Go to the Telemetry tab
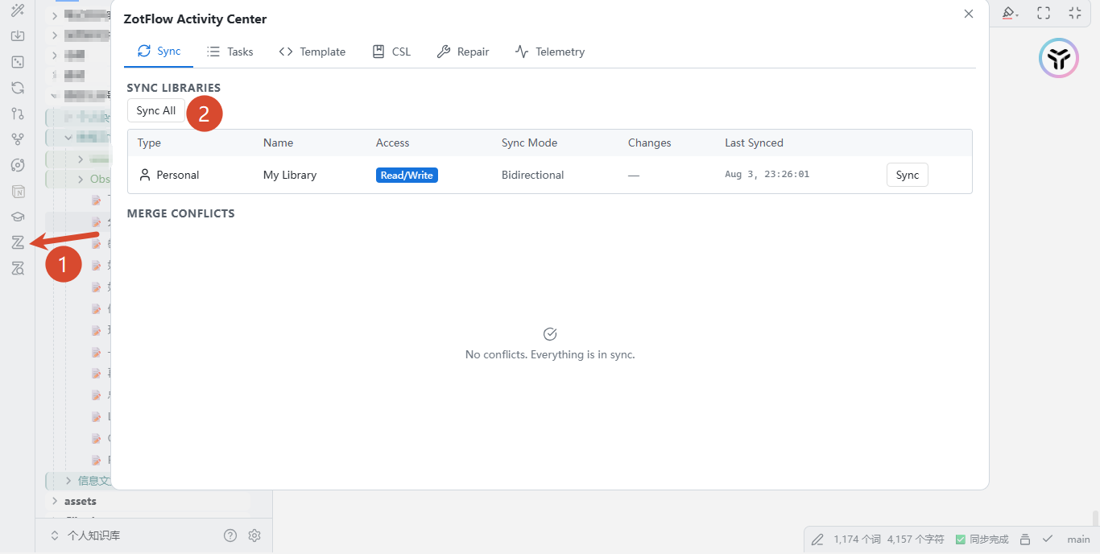The image size is (1100, 554). click(x=550, y=52)
